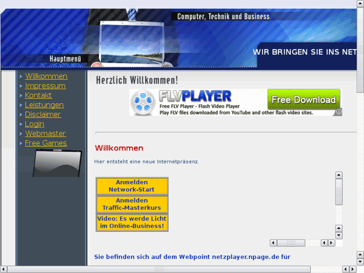The image size is (364, 273).
Task: Open the Disclaimer menu entry
Action: pyautogui.click(x=43, y=114)
